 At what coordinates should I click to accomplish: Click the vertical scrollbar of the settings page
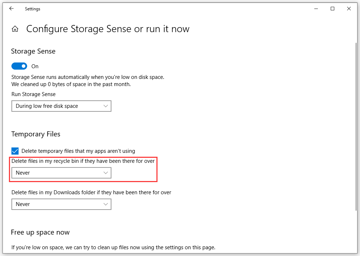[356, 127]
